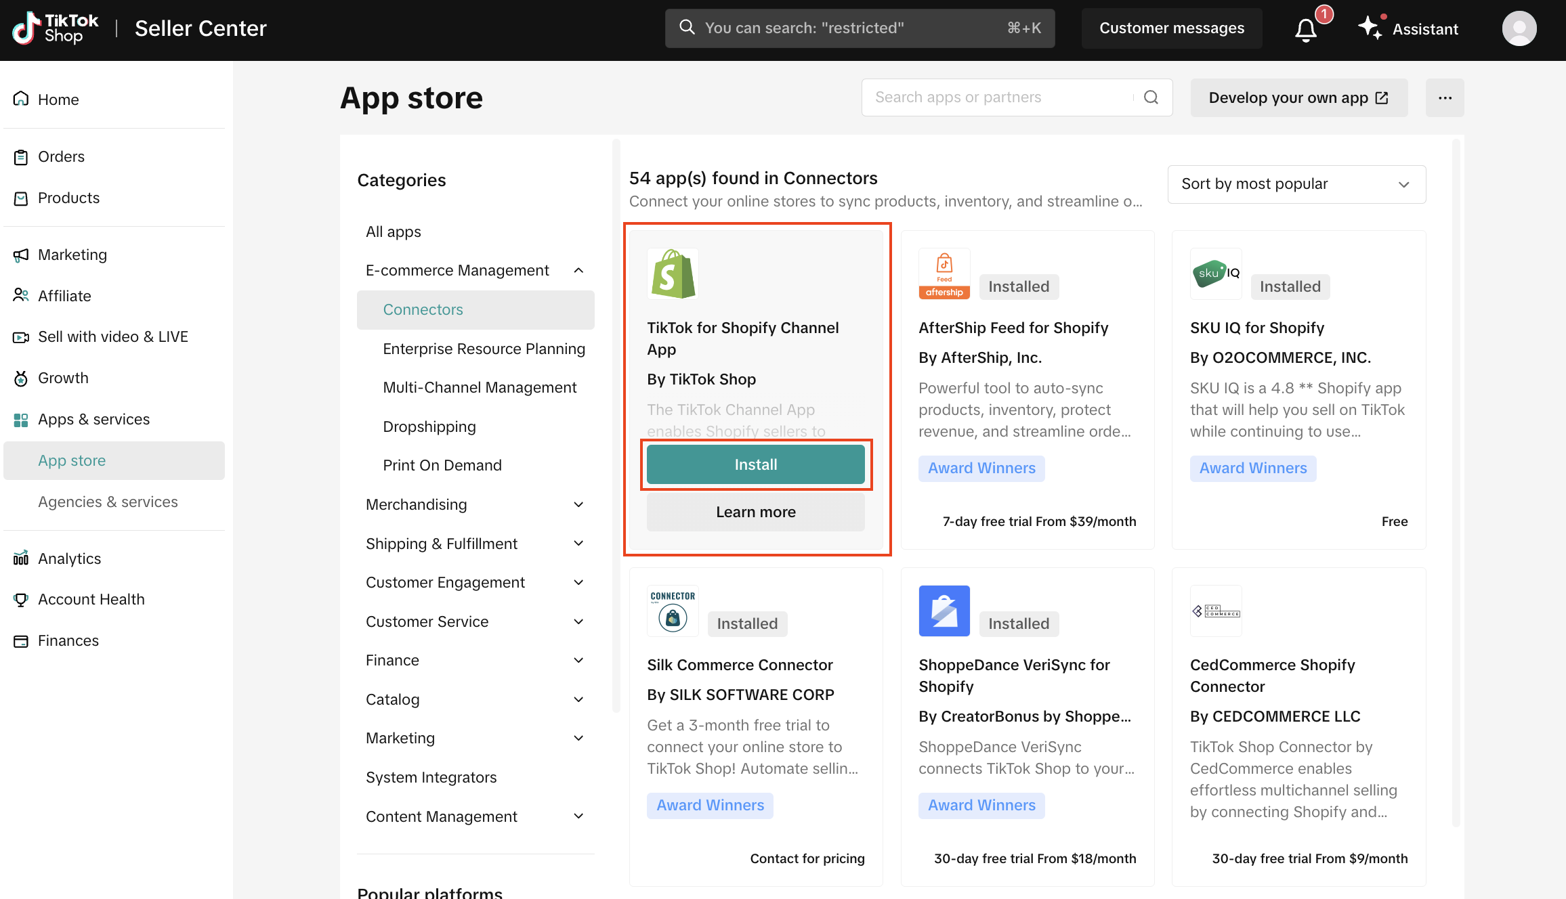
Task: Click the user profile avatar
Action: (x=1519, y=28)
